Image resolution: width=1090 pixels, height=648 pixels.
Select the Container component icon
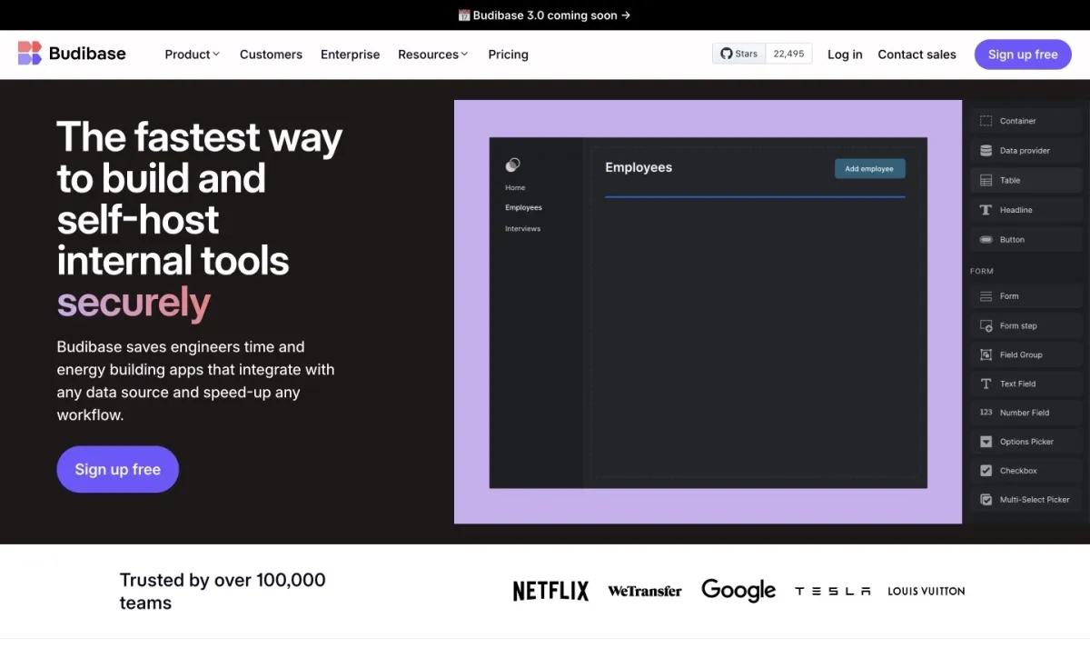pyautogui.click(x=986, y=121)
